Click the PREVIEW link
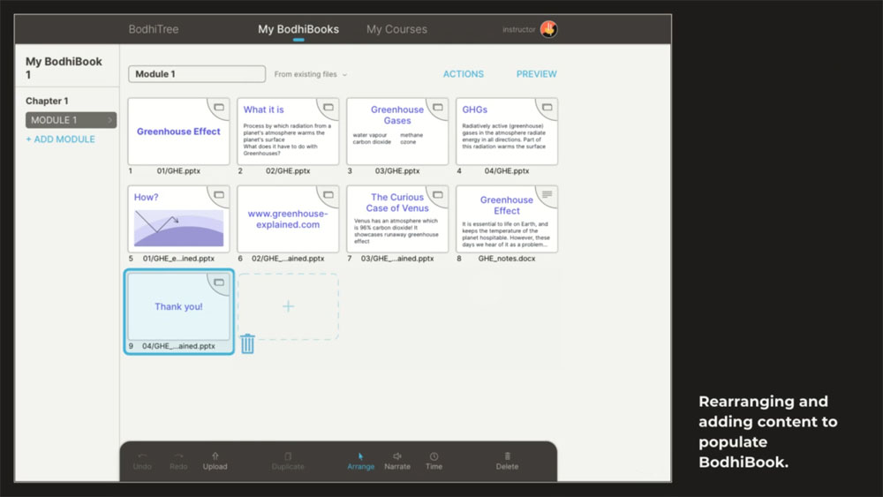 pos(536,74)
